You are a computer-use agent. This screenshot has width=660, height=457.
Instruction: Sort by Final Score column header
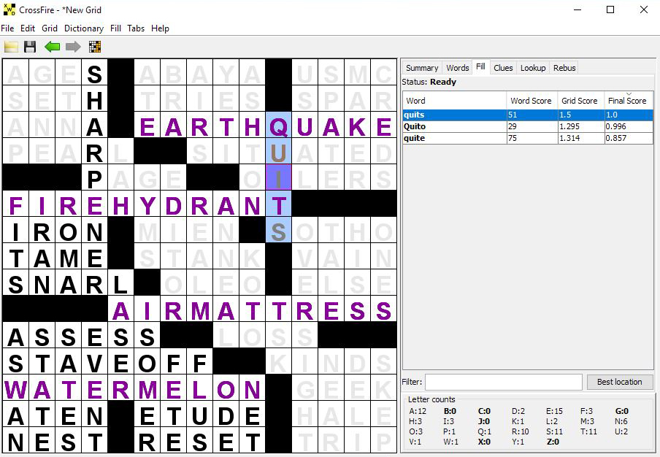[x=626, y=101]
